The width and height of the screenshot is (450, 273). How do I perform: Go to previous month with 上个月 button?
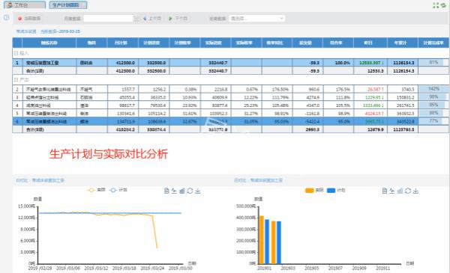click(x=152, y=18)
